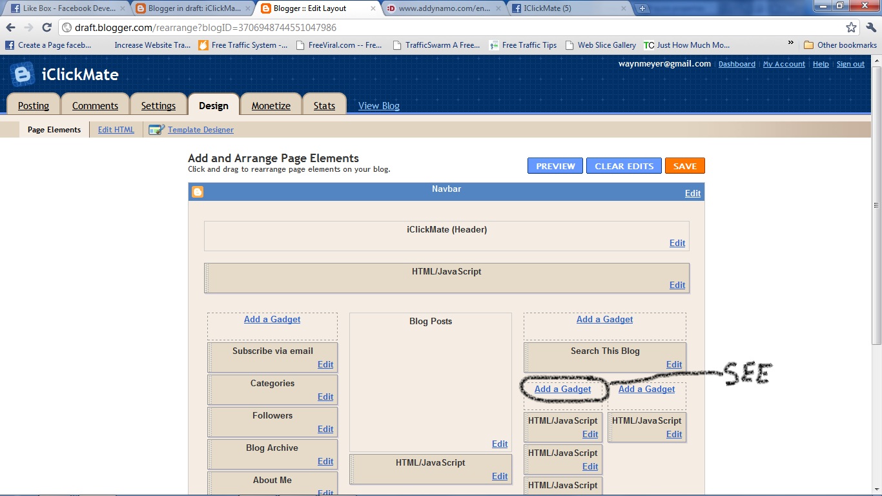Viewport: 882px width, 496px height.
Task: Click the PREVIEW button
Action: [555, 166]
